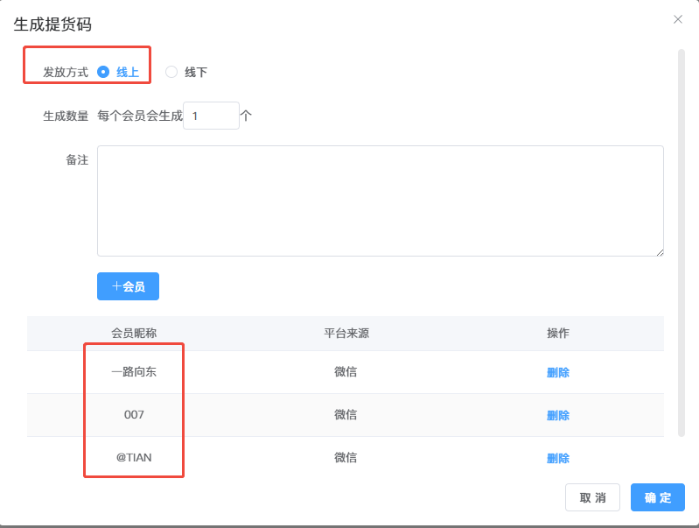699x528 pixels.
Task: Click the 操作 column header
Action: 557,333
